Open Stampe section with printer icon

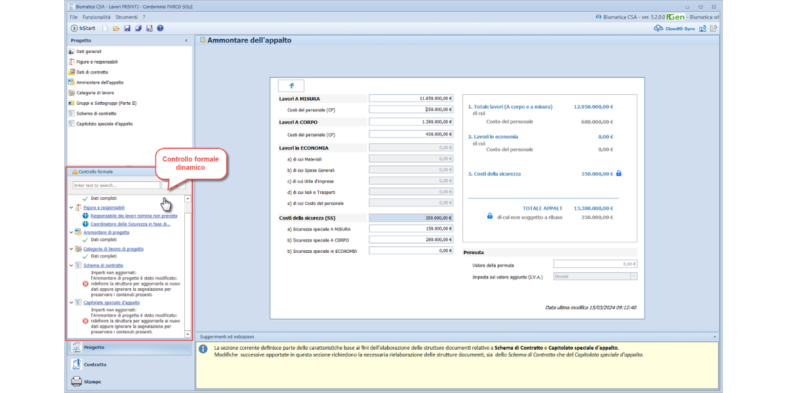click(77, 381)
